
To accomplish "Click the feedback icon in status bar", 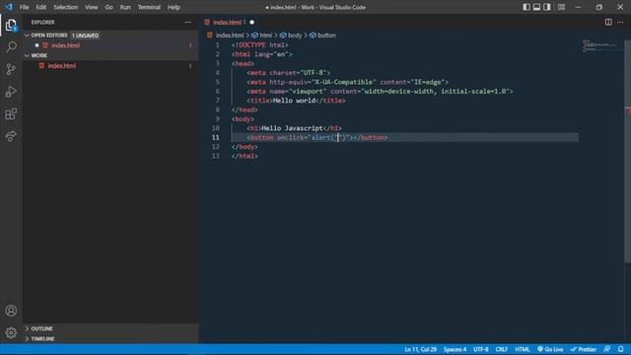I will 607,349.
